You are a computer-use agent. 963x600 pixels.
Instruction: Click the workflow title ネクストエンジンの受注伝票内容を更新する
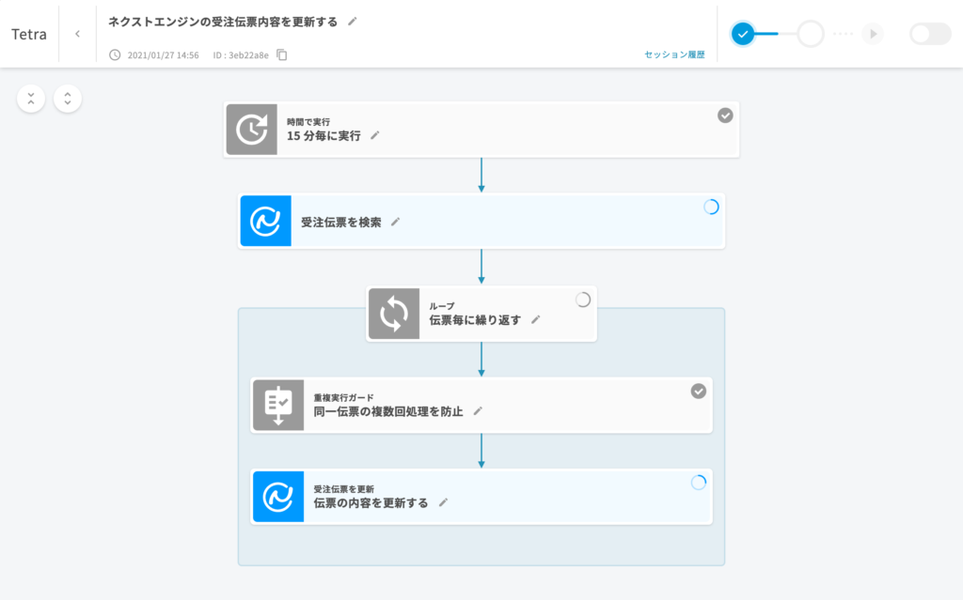223,22
